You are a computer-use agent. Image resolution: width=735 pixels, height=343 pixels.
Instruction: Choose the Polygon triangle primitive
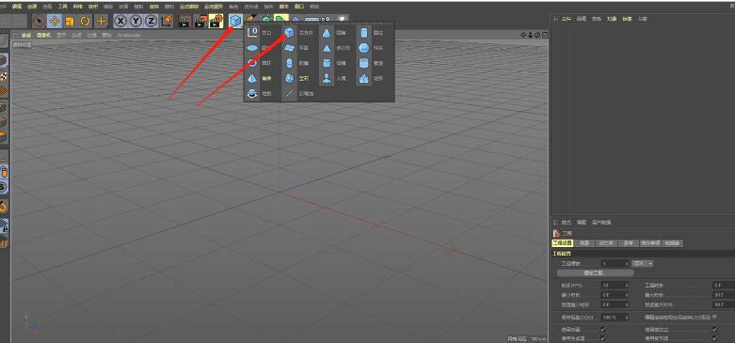327,48
